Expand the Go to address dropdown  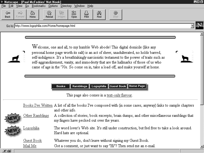(x=192, y=26)
